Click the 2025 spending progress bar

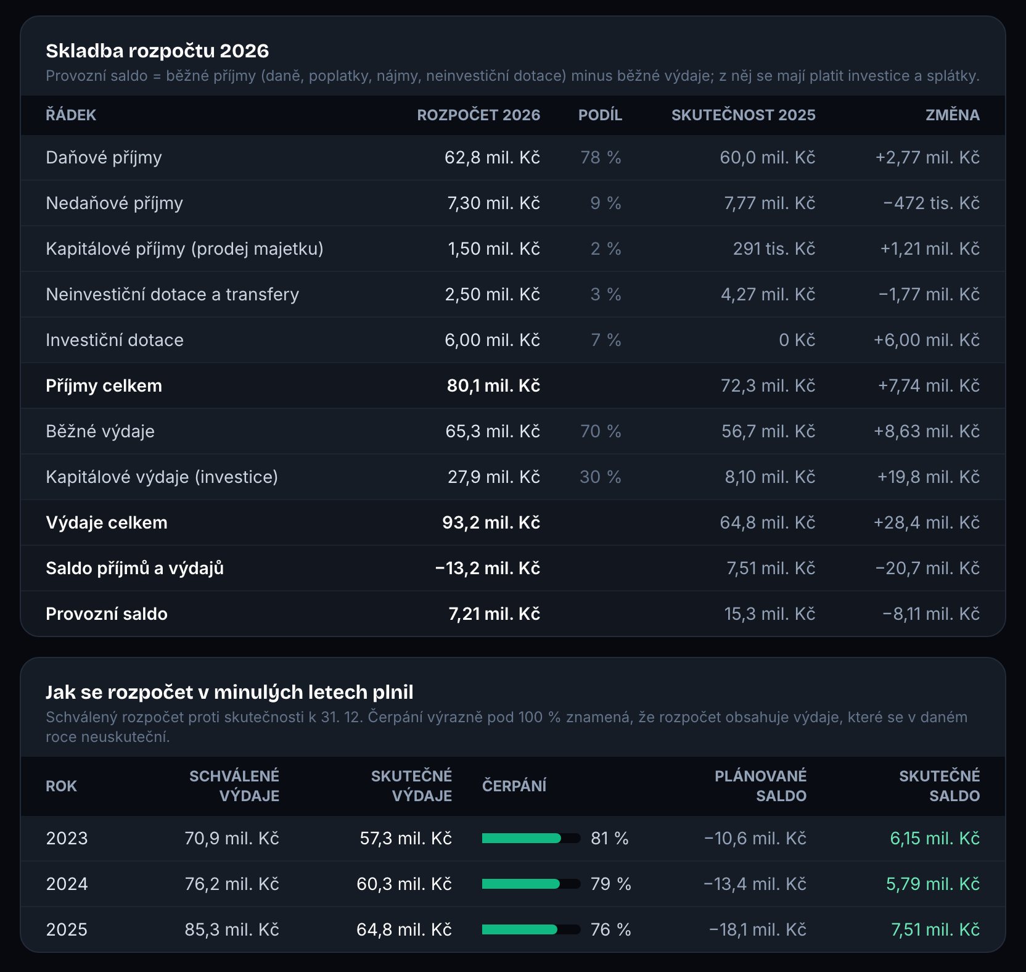click(x=531, y=929)
